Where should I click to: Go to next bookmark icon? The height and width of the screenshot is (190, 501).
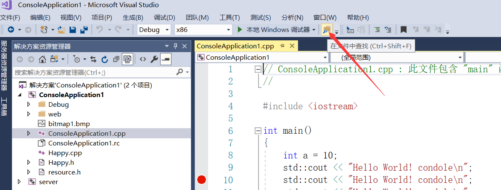[x=427, y=30]
